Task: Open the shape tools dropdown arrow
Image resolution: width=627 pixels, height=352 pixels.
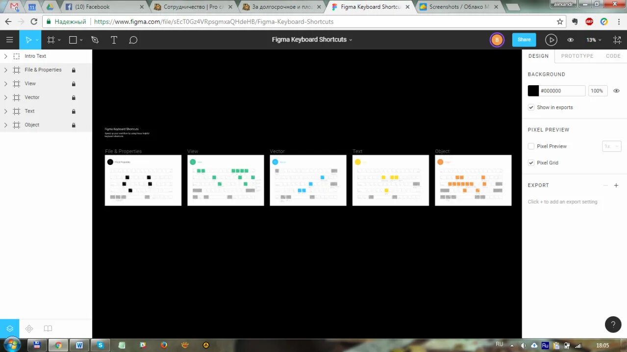Action: [x=81, y=40]
